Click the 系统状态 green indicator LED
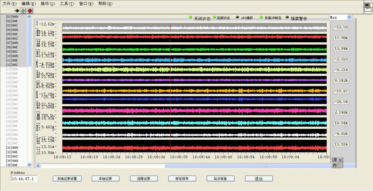This screenshot has width=373, height=191. pyautogui.click(x=190, y=17)
